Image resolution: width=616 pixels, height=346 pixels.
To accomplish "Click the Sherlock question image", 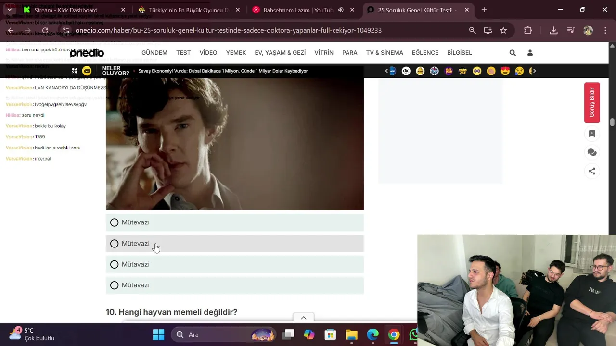I will coord(235,144).
